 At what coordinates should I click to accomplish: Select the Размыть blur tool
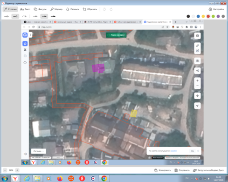click(73, 9)
